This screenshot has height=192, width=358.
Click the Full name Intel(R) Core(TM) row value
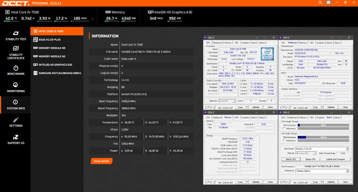tap(146, 52)
